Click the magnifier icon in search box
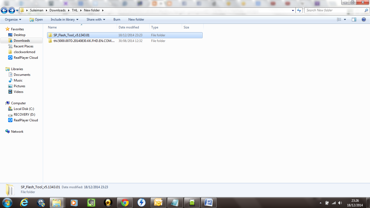The height and width of the screenshot is (208, 370). [x=366, y=10]
